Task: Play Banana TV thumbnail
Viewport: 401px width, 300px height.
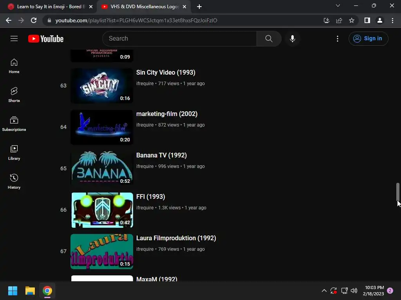Action: point(102,168)
